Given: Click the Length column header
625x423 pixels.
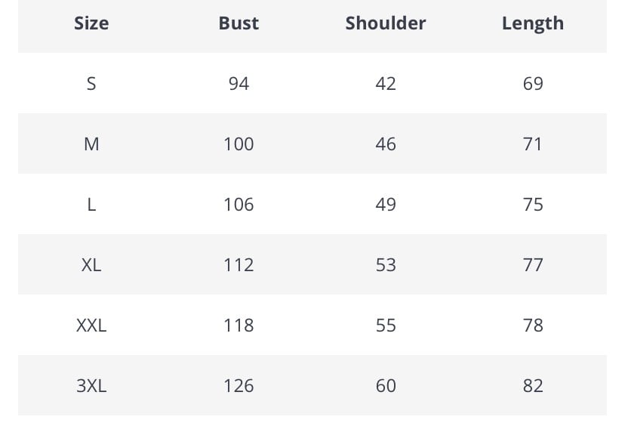Looking at the screenshot, I should point(533,23).
